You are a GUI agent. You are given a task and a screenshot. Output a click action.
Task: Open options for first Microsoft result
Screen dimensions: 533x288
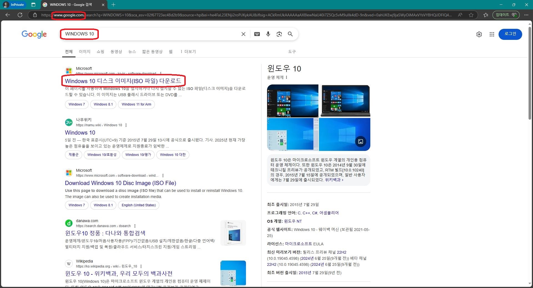pos(161,74)
